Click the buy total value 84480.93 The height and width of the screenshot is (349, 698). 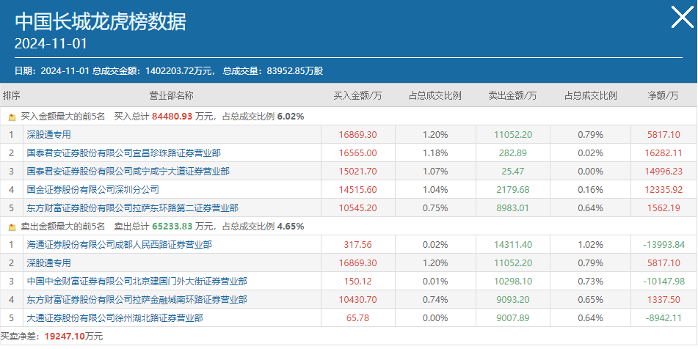172,117
